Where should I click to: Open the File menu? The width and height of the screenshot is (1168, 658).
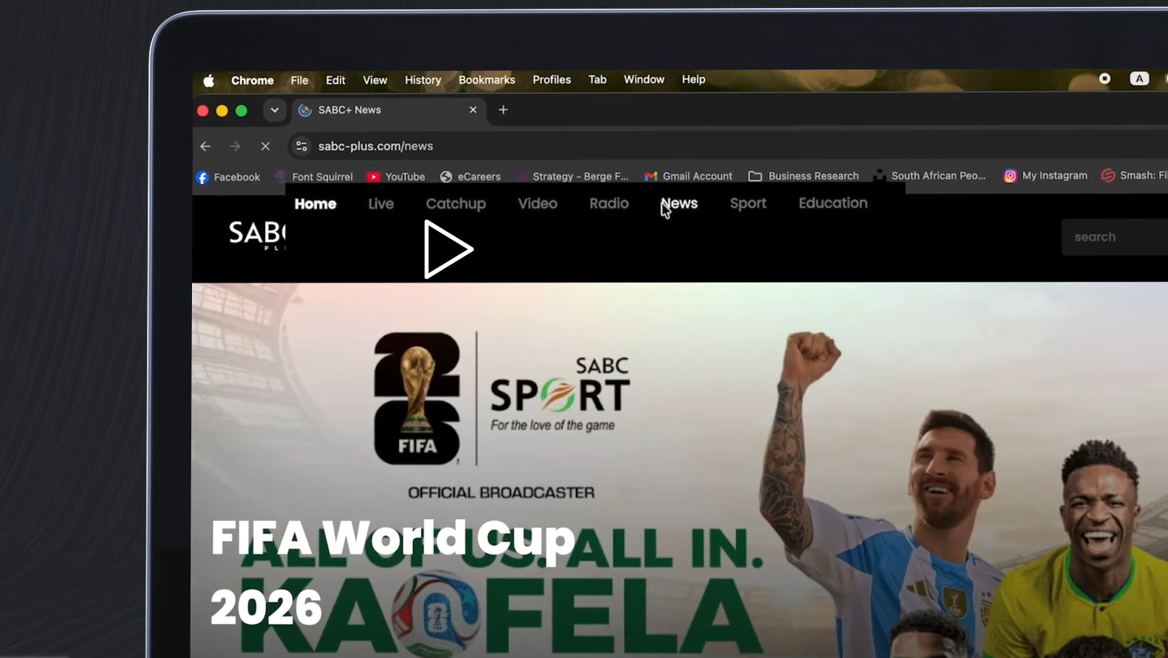pos(299,80)
